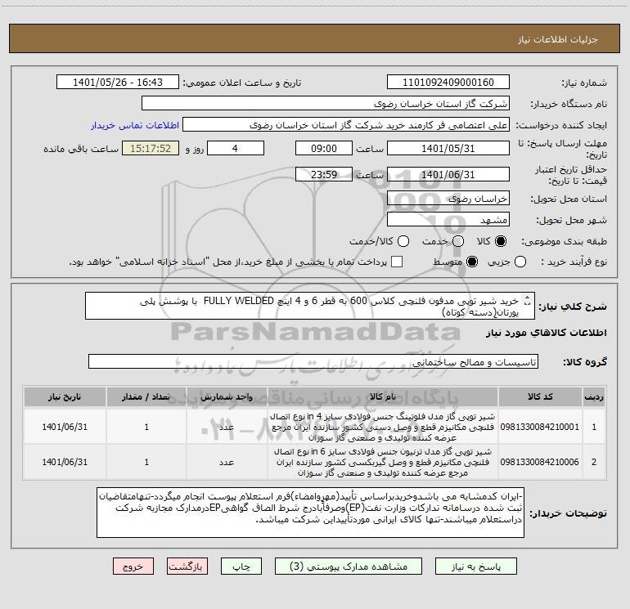Click کد کالا column header
The image size is (630, 609).
pyautogui.click(x=540, y=396)
